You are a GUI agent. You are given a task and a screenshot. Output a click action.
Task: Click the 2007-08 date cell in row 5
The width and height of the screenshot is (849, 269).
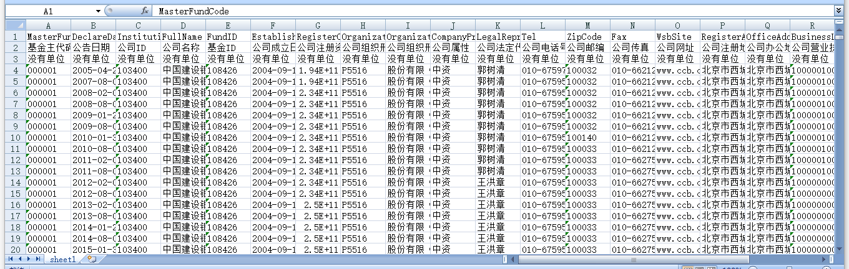point(93,82)
